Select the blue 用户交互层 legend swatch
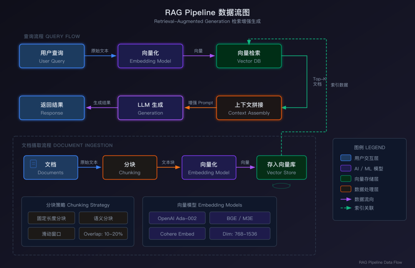Viewport: 415px width, 268px height. [346, 158]
